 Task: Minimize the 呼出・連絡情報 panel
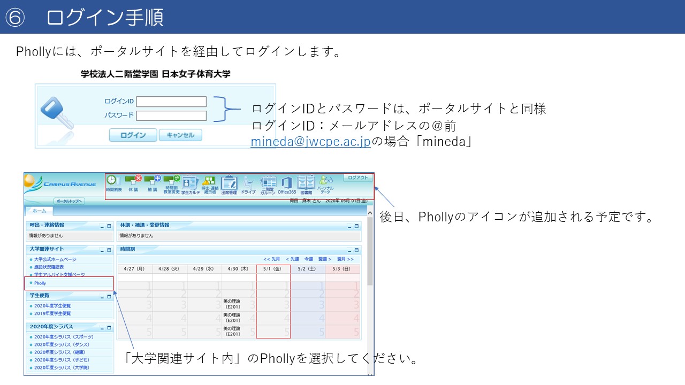tap(103, 226)
